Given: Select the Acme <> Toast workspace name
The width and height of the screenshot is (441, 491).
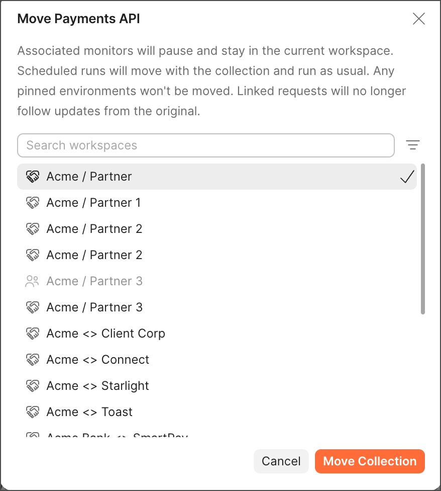Looking at the screenshot, I should click(89, 412).
